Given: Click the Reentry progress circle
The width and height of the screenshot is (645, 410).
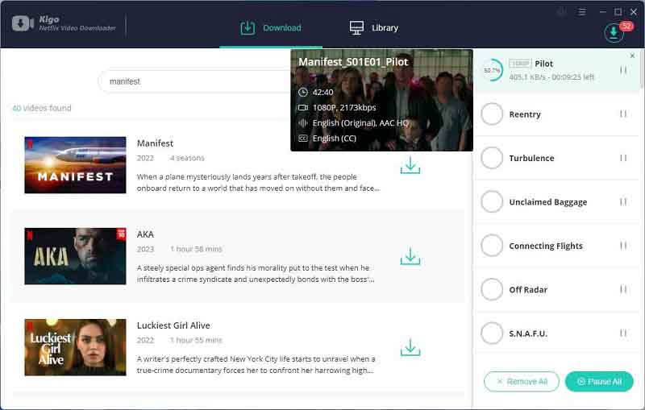Looking at the screenshot, I should [492, 114].
